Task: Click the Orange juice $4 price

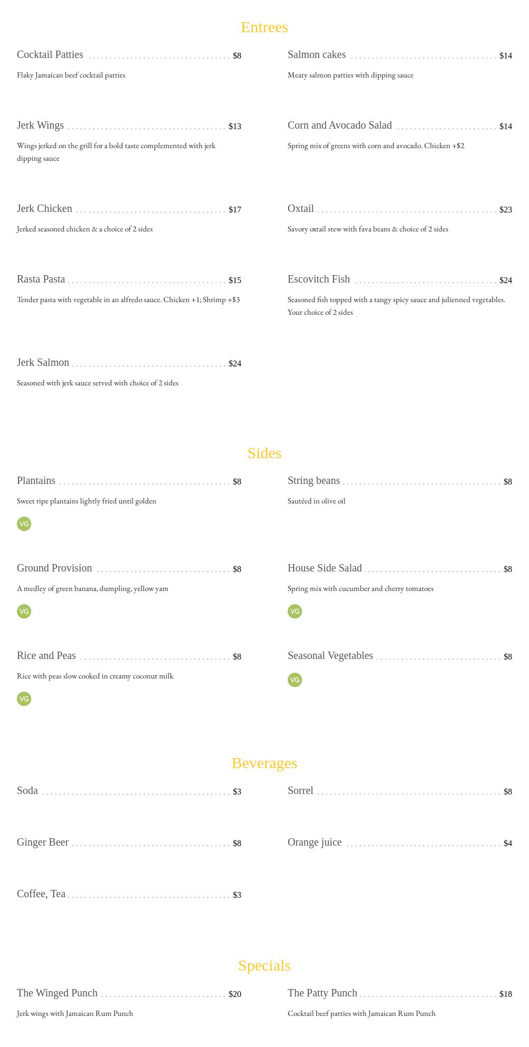Action: point(507,844)
